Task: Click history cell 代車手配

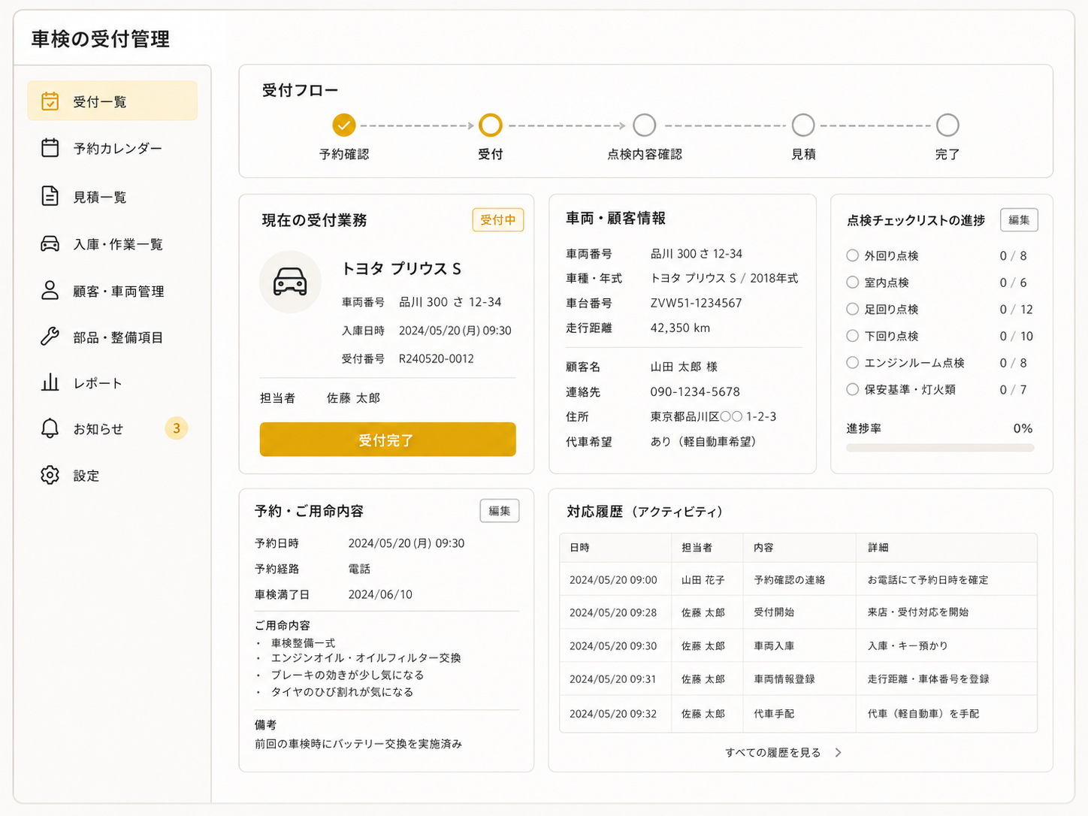Action: coord(774,713)
